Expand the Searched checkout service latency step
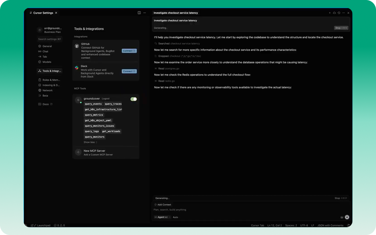376x235 pixels. (x=177, y=44)
